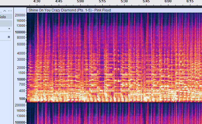Click the 8000 label on the frequency scale
Image resolution: width=202 pixels, height=124 pixels.
(x=21, y=38)
